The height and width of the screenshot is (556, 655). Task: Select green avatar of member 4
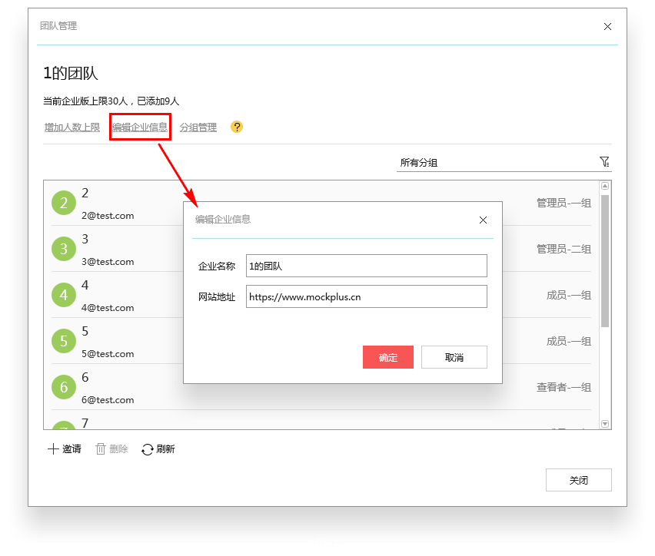point(64,295)
